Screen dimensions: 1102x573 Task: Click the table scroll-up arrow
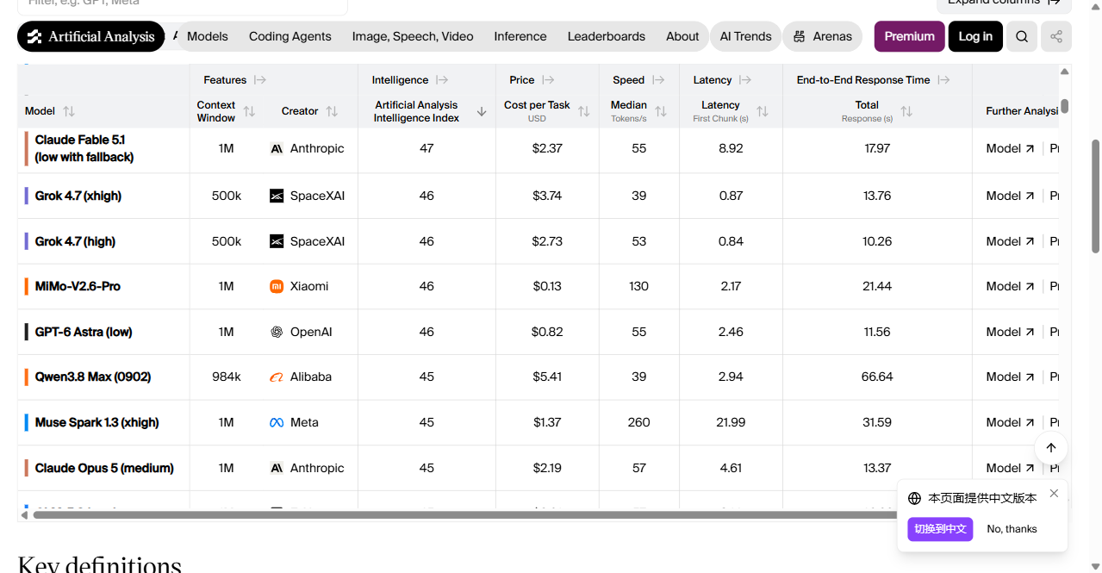click(x=1065, y=72)
